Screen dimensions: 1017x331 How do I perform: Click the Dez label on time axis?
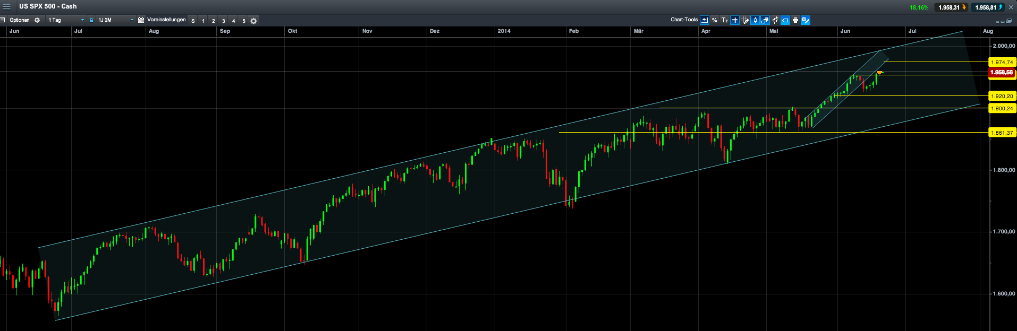pos(435,31)
